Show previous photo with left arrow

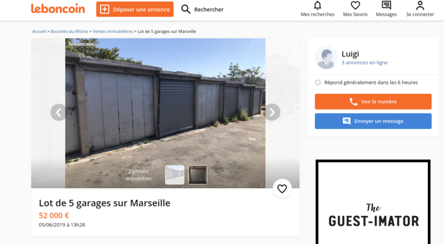tap(59, 112)
